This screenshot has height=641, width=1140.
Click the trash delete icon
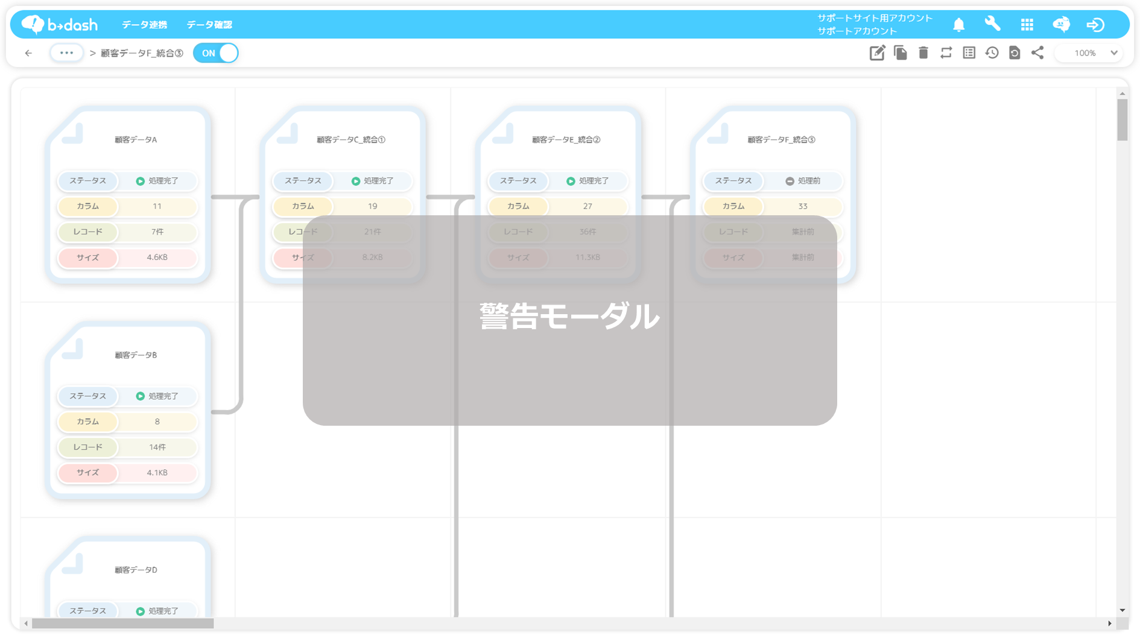click(923, 53)
